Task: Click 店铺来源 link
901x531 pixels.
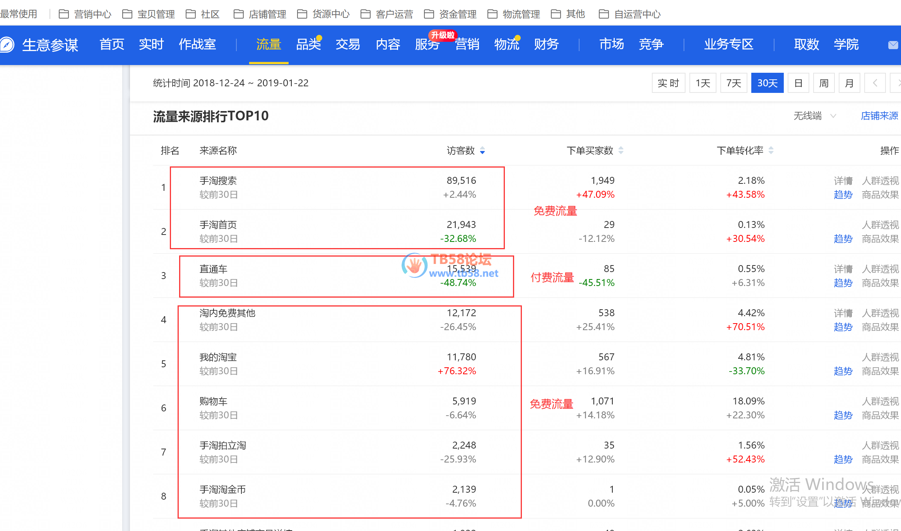Action: [879, 116]
